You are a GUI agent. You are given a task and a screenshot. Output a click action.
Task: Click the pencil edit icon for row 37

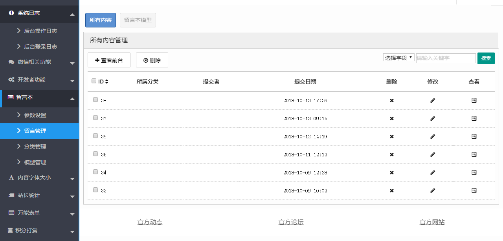[433, 118]
